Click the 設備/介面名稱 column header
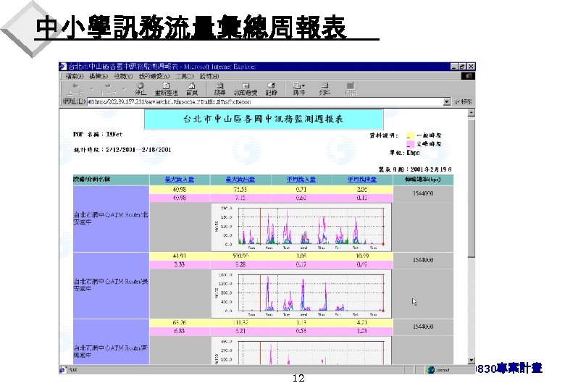Image resolution: width=565 pixels, height=391 pixels. tap(111, 180)
